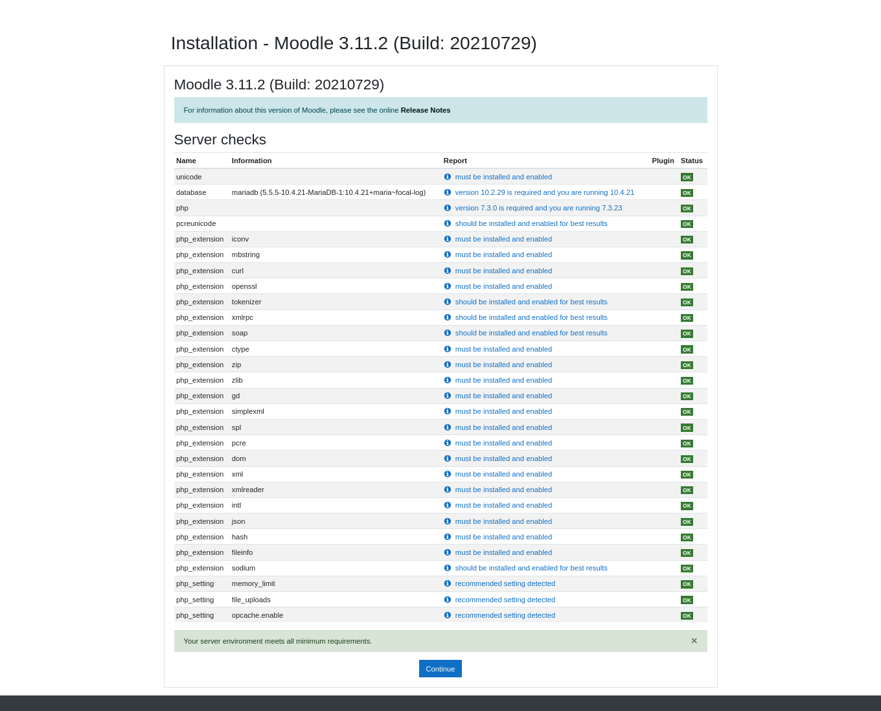Click the info icon beside the php version report

tap(447, 208)
